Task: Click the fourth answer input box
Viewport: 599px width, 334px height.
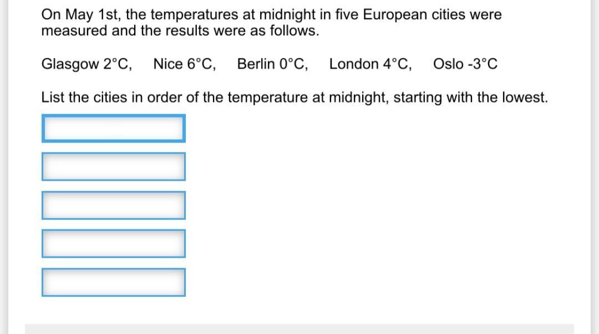Action: click(x=114, y=244)
